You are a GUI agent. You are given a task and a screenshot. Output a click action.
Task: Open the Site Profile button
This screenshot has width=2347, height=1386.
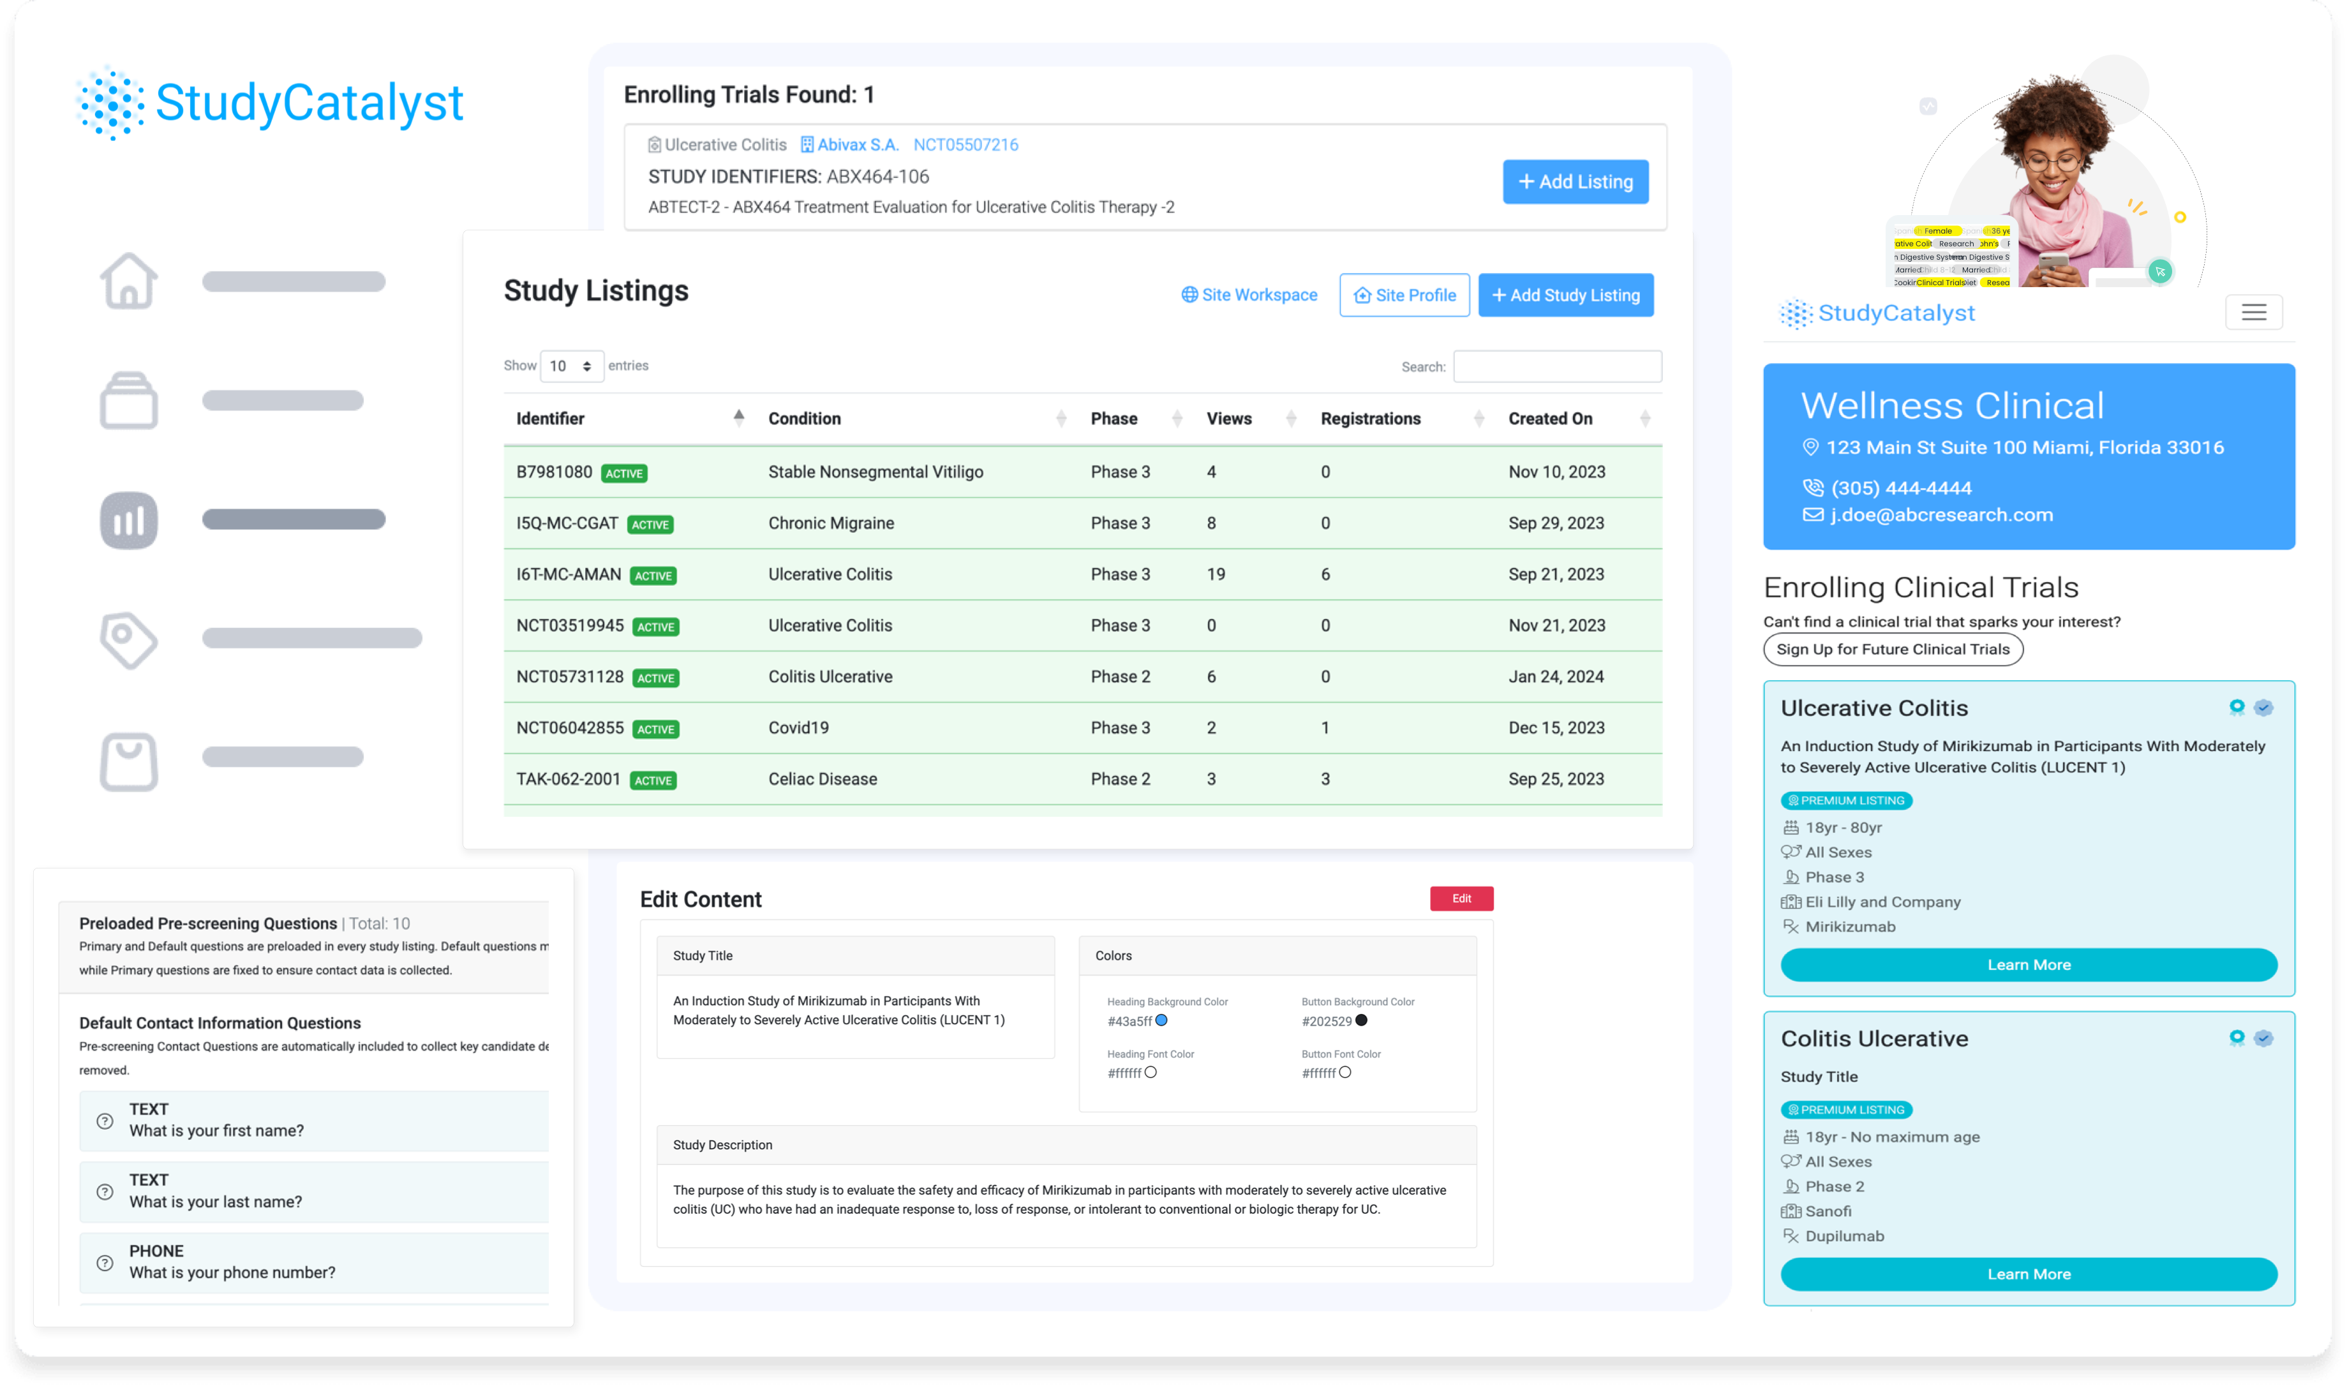(1404, 295)
